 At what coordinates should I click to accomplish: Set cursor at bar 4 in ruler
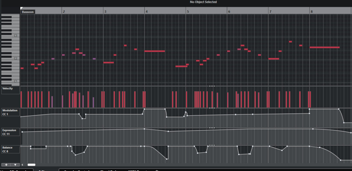point(146,11)
